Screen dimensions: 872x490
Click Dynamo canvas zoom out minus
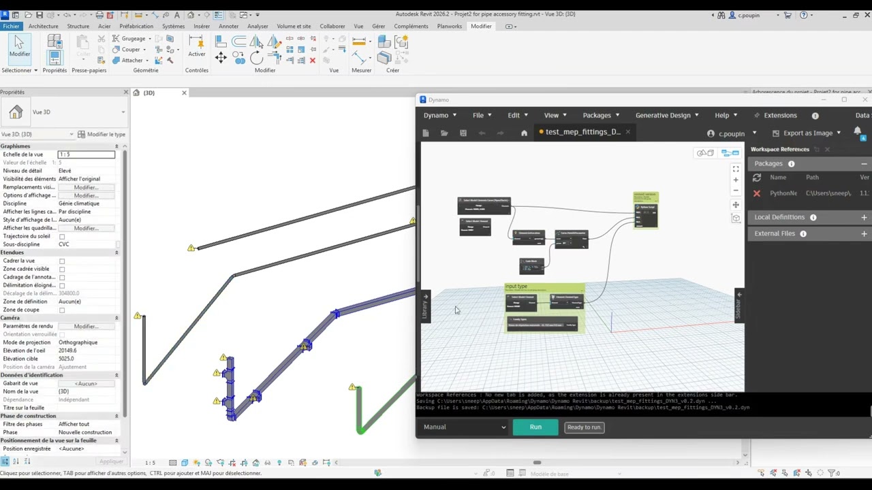(x=736, y=192)
